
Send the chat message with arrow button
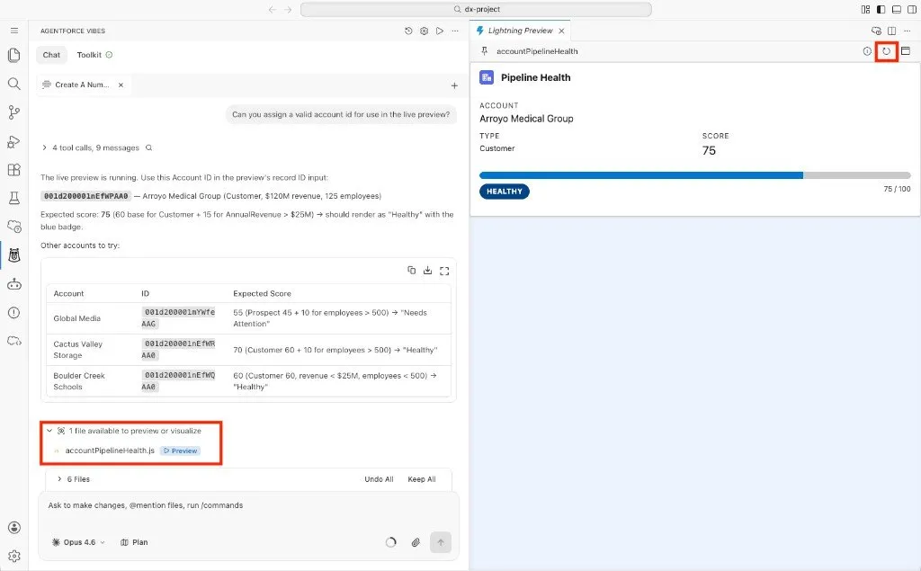click(441, 542)
